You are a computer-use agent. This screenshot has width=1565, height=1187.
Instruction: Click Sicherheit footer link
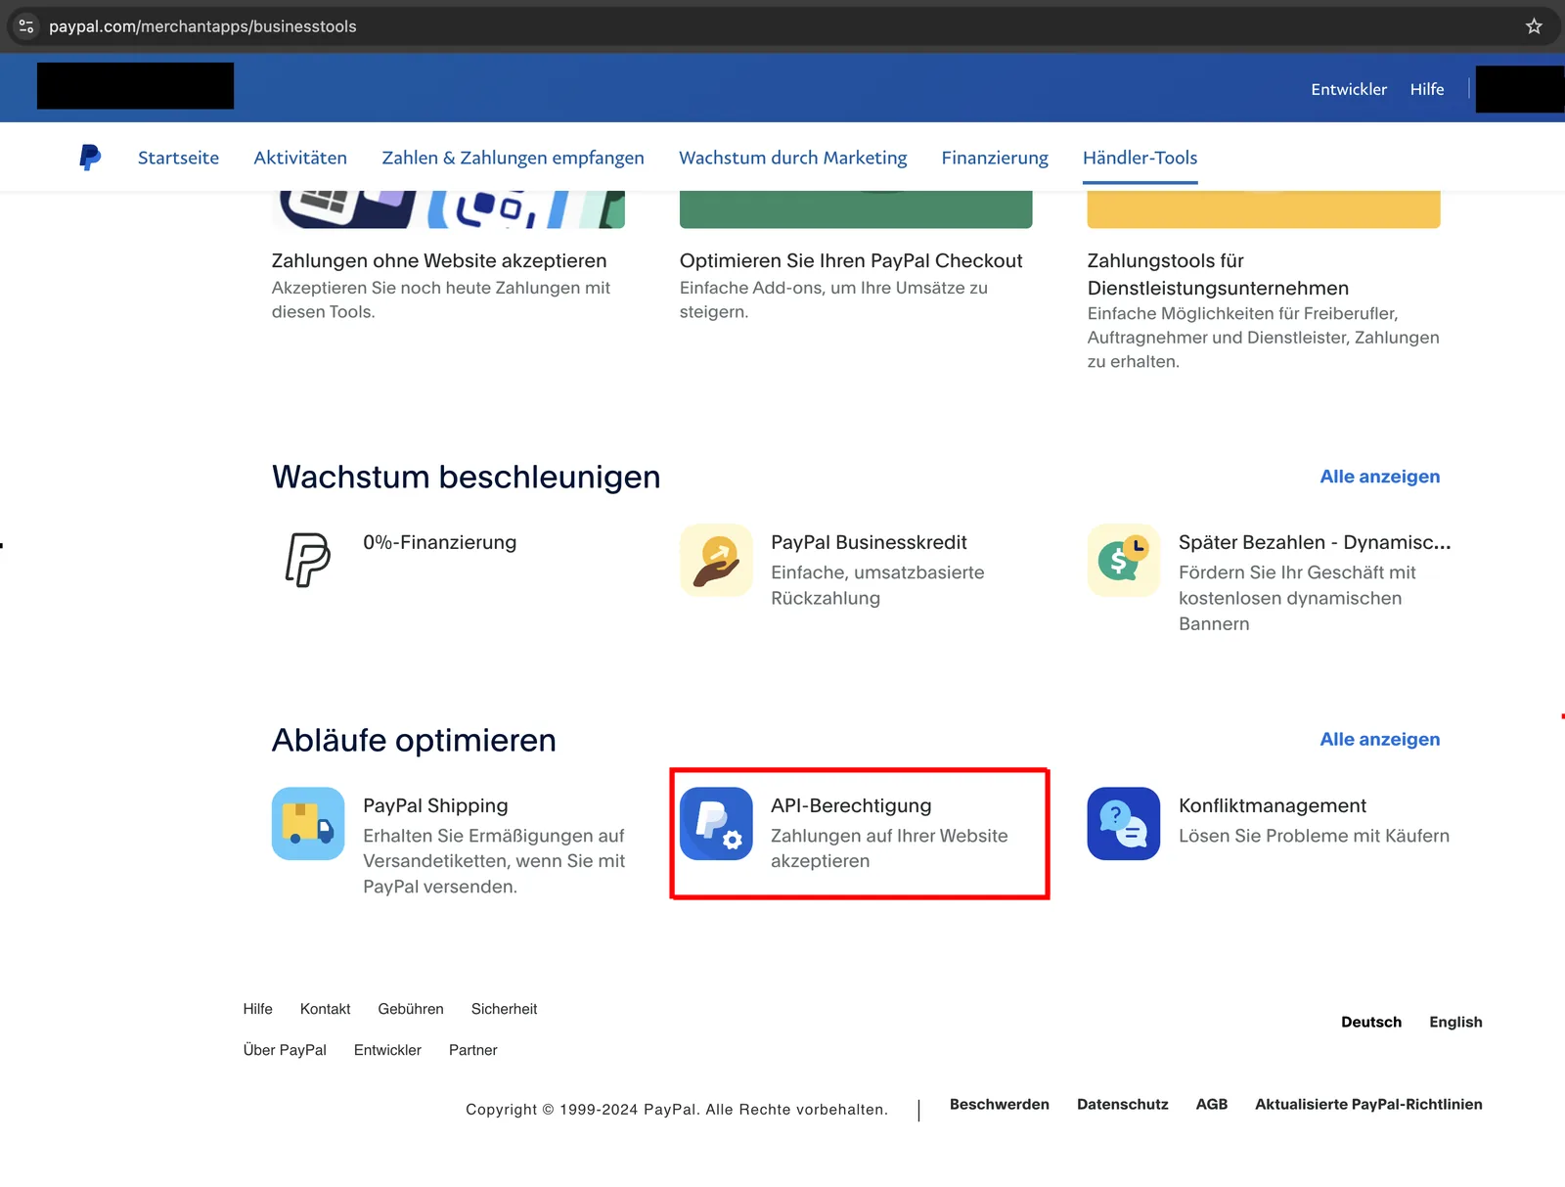pos(504,1009)
